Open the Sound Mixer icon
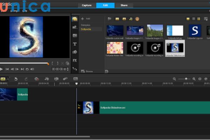The height and width of the screenshot is (140, 210). pos(47,79)
